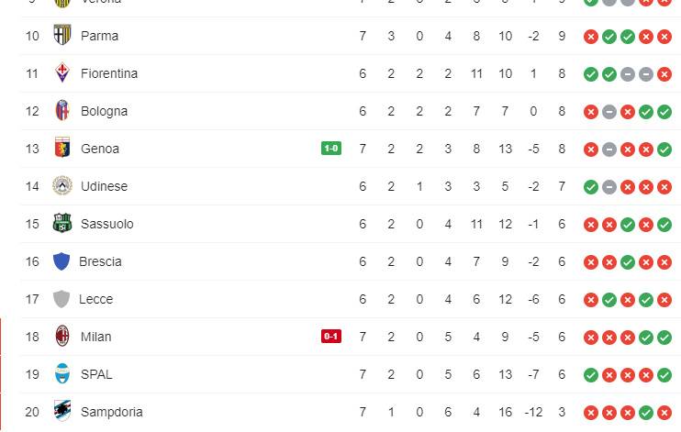Viewport: 681px width, 432px height.
Task: Open the Udinese team name link
Action: 104,186
